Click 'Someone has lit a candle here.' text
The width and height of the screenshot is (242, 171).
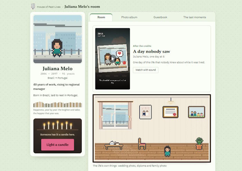point(58,135)
